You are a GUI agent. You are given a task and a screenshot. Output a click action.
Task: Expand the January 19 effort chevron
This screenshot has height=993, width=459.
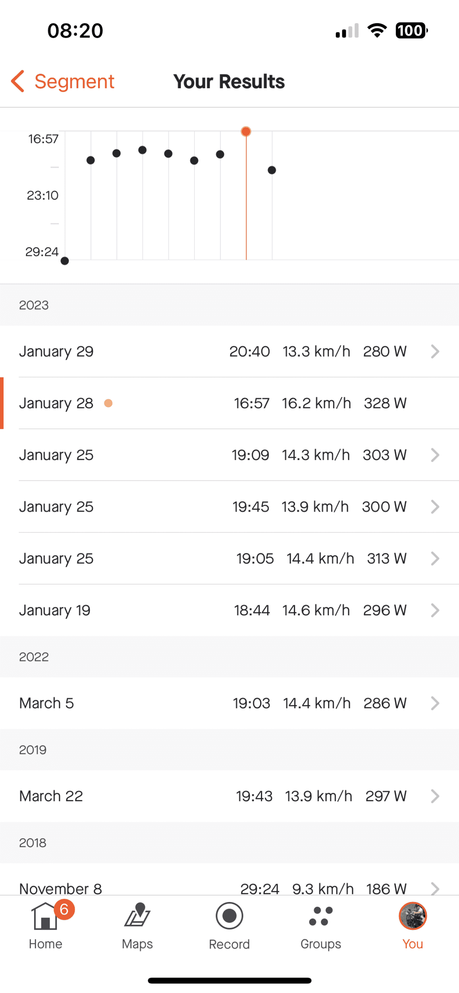point(435,610)
